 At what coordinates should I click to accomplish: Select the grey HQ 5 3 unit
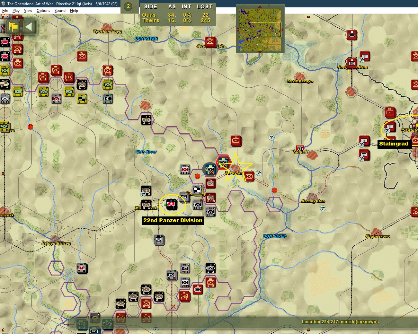[184, 197]
